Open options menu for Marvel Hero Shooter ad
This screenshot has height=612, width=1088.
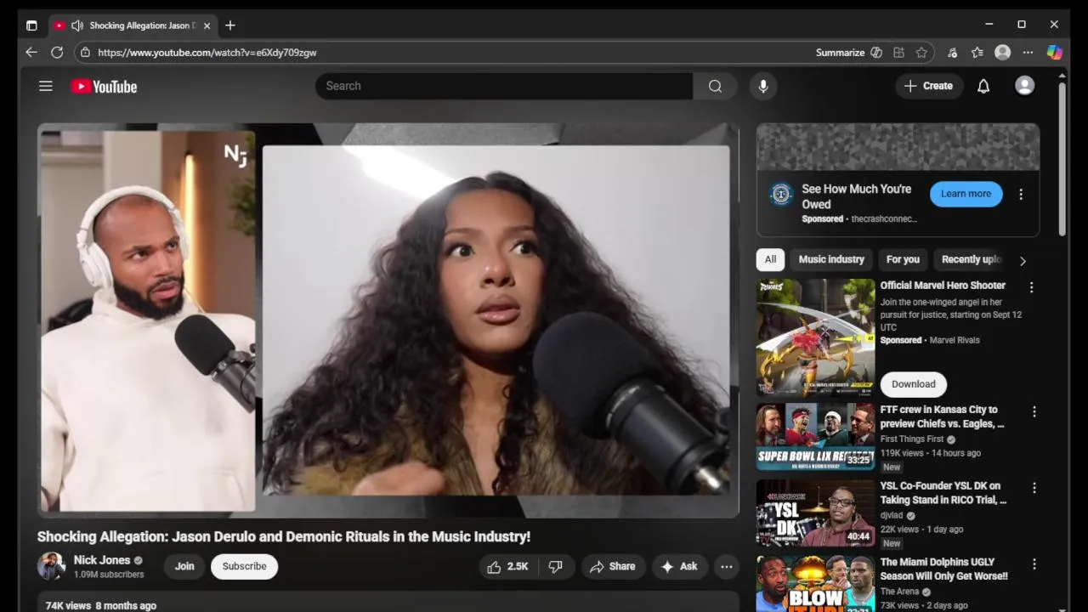(1032, 287)
